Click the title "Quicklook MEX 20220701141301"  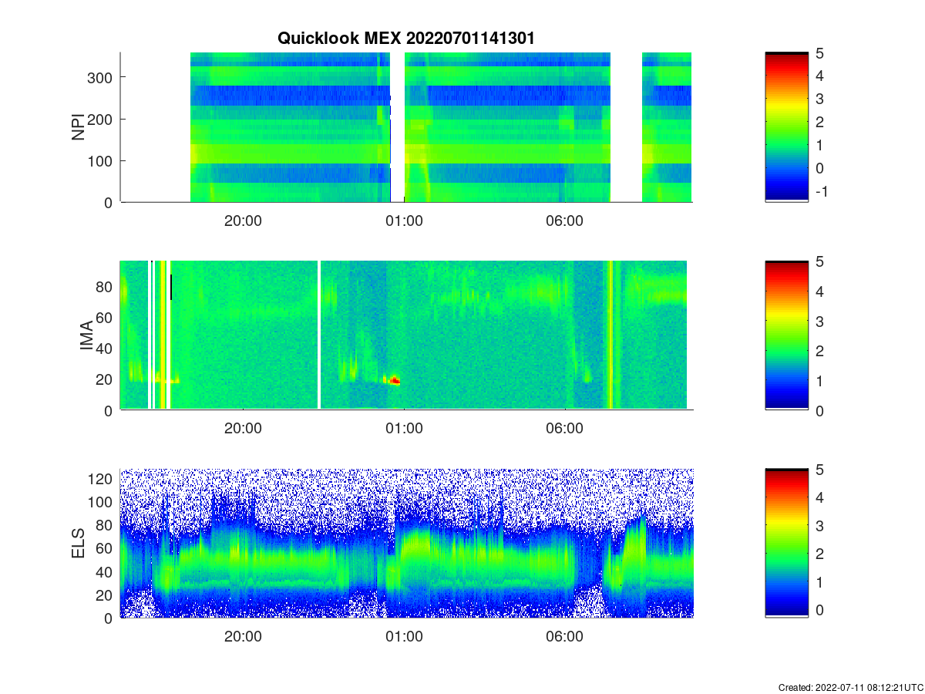(405, 38)
